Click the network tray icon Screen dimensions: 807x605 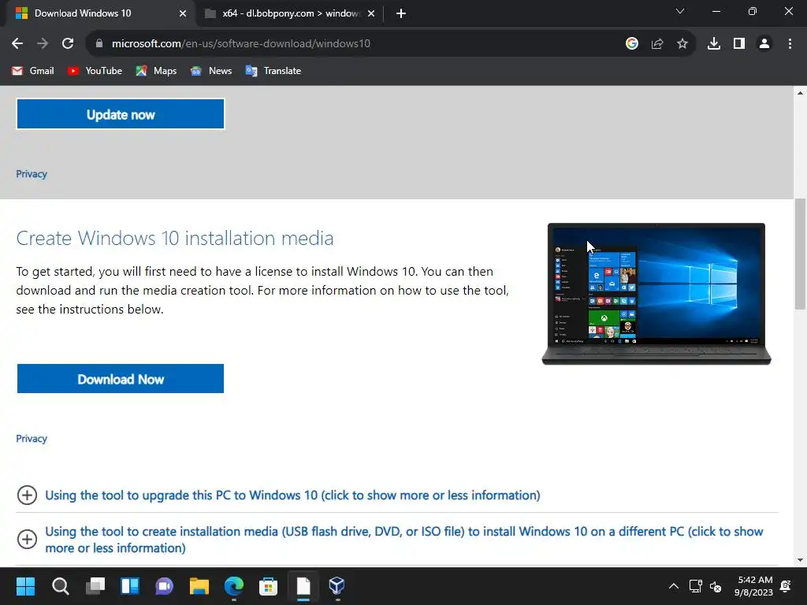(x=696, y=586)
